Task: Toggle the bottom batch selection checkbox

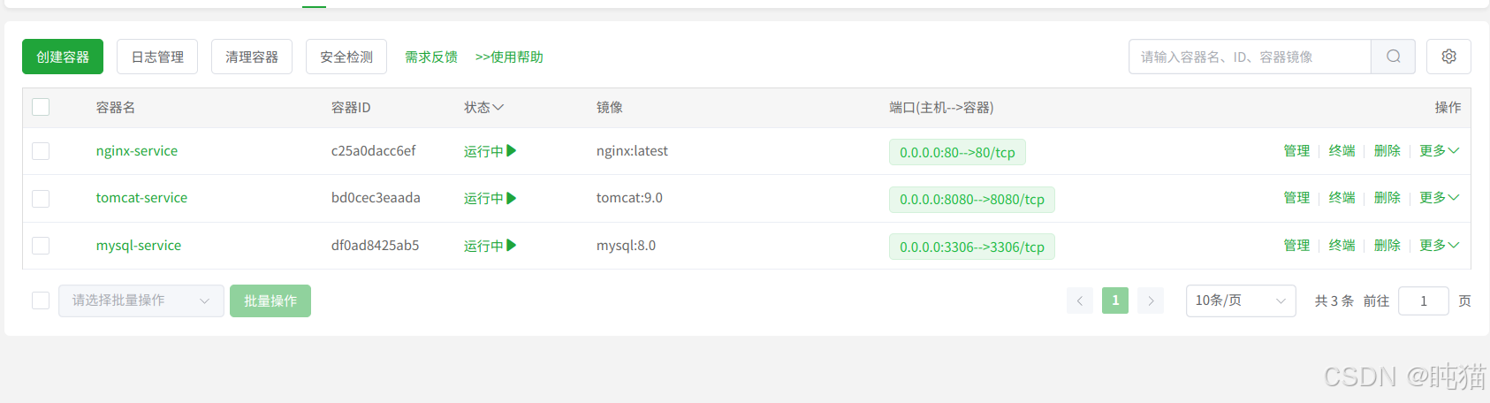Action: [41, 300]
